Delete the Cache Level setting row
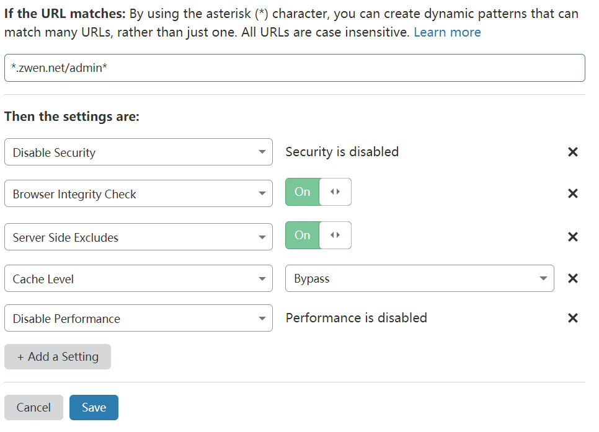 point(573,278)
